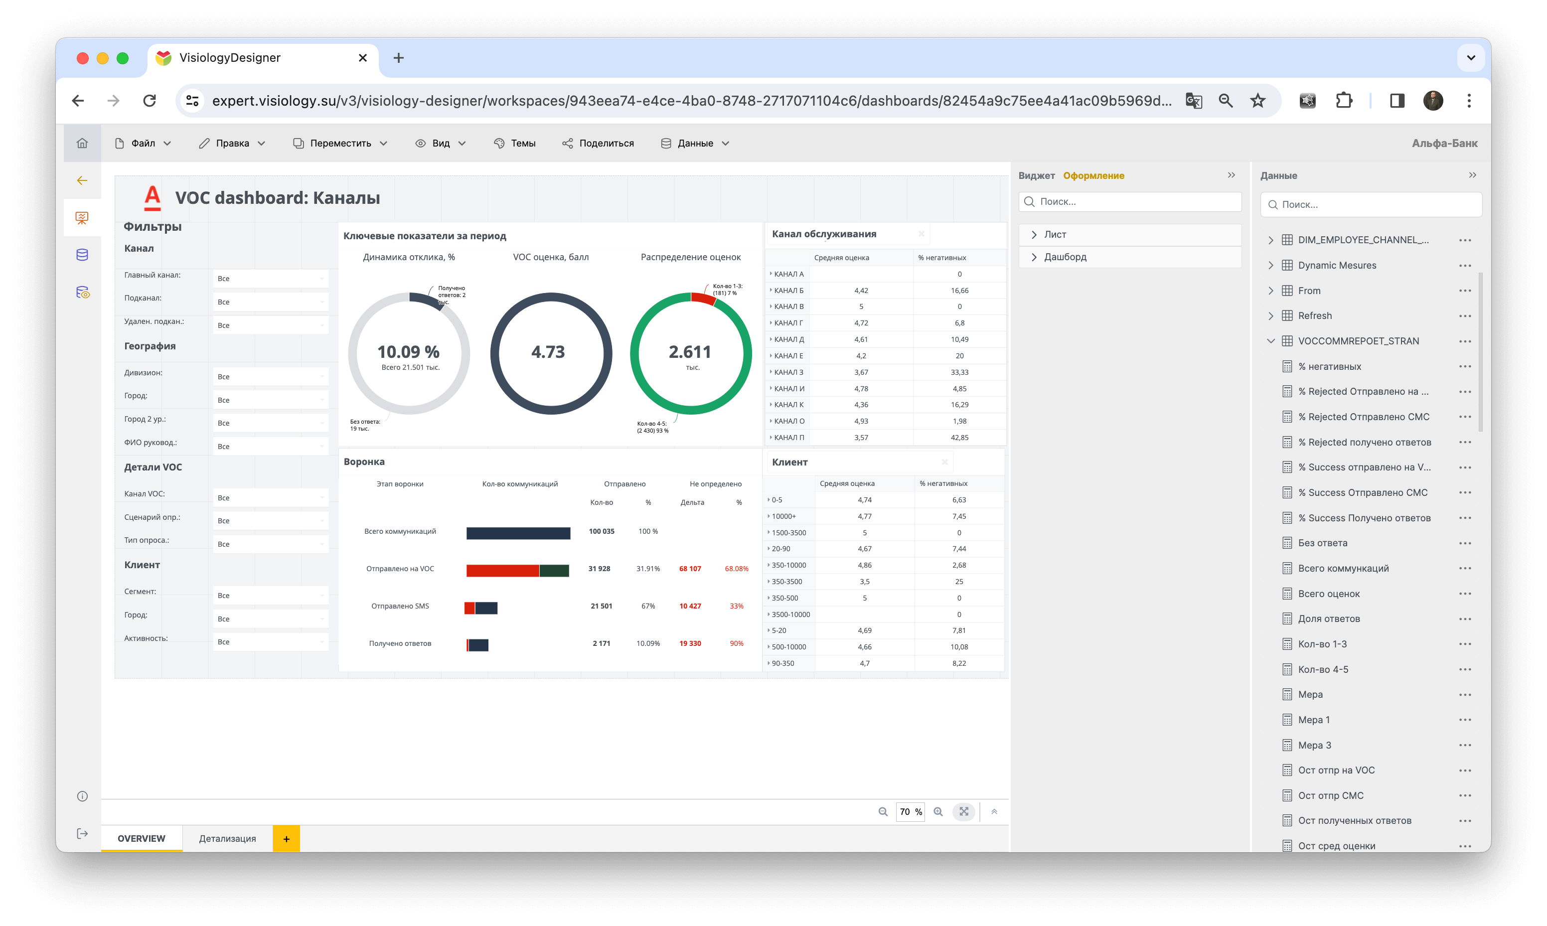Collapse the Виджет panel with double chevron
Screen dimensions: 1547x926
1232,175
